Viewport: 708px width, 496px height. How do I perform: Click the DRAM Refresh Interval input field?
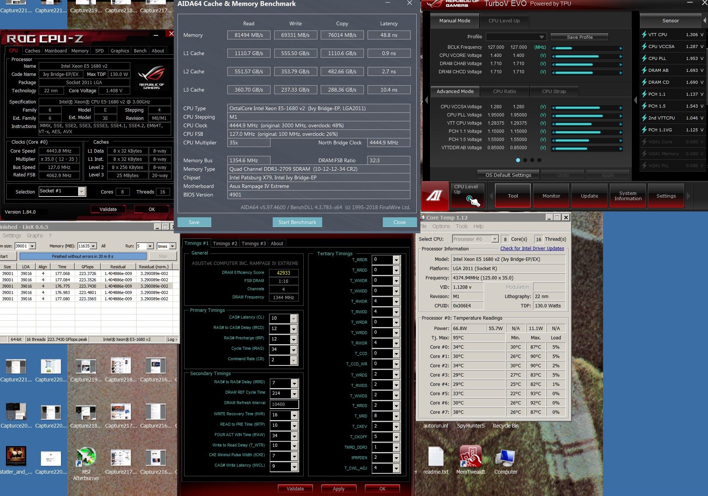284,404
